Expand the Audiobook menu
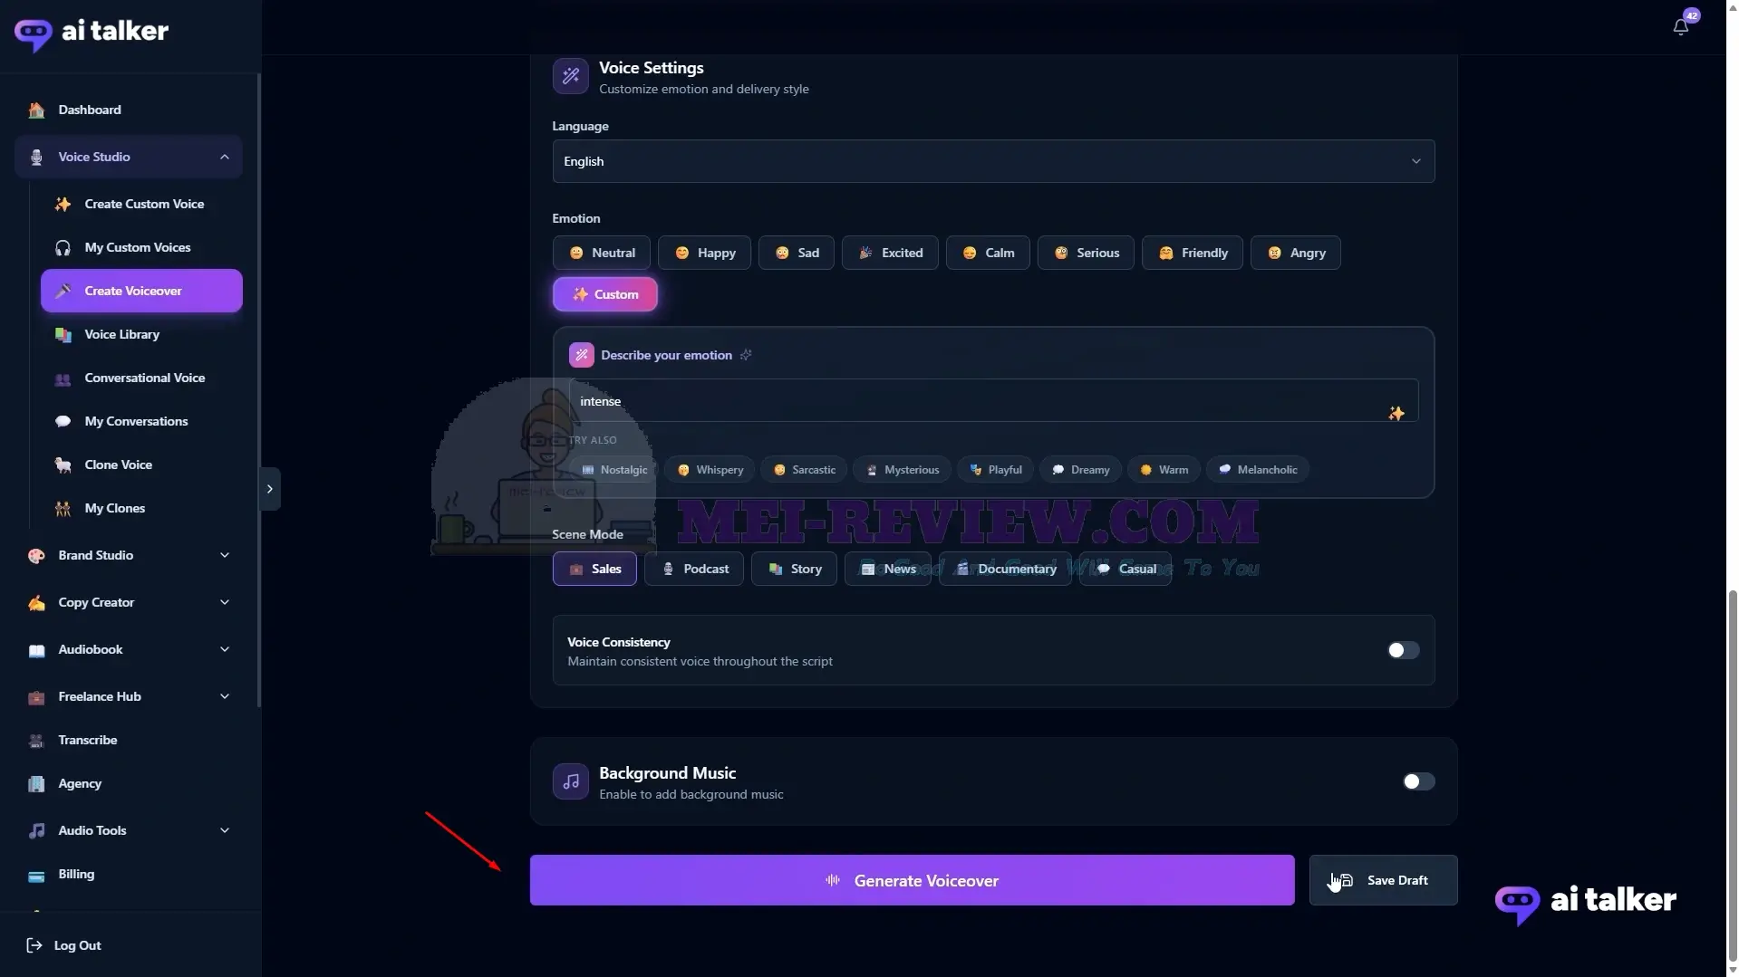This screenshot has width=1739, height=977. click(x=129, y=649)
